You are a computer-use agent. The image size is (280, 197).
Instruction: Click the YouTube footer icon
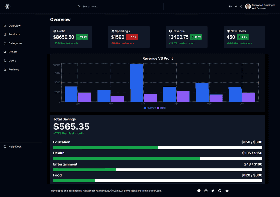click(227, 191)
